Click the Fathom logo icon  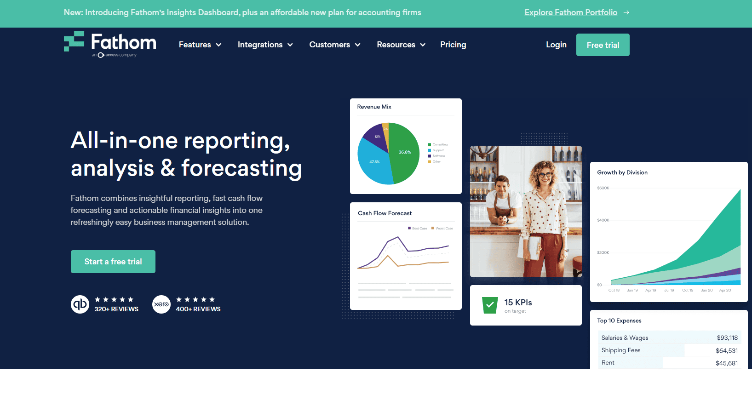pos(74,41)
